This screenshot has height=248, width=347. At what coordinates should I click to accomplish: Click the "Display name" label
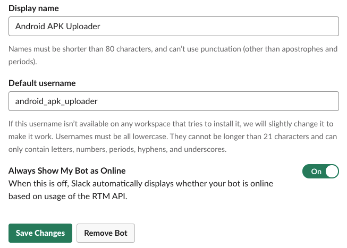(33, 8)
